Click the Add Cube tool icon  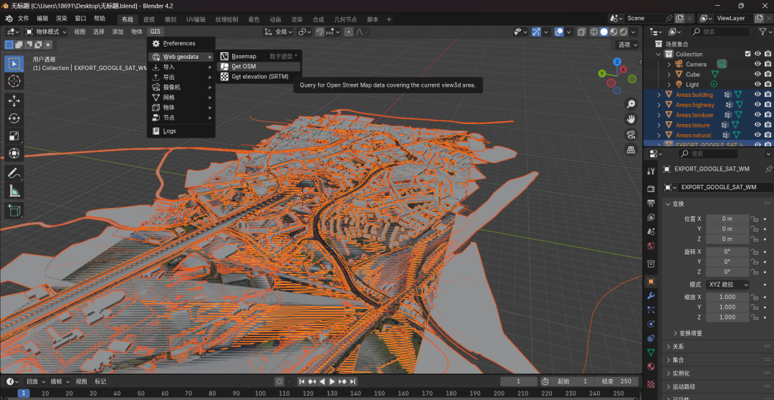point(14,210)
